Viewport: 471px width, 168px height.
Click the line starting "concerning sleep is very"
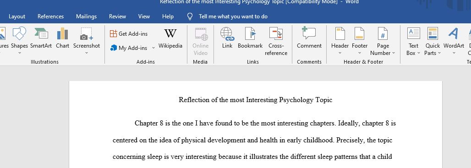tap(252, 157)
